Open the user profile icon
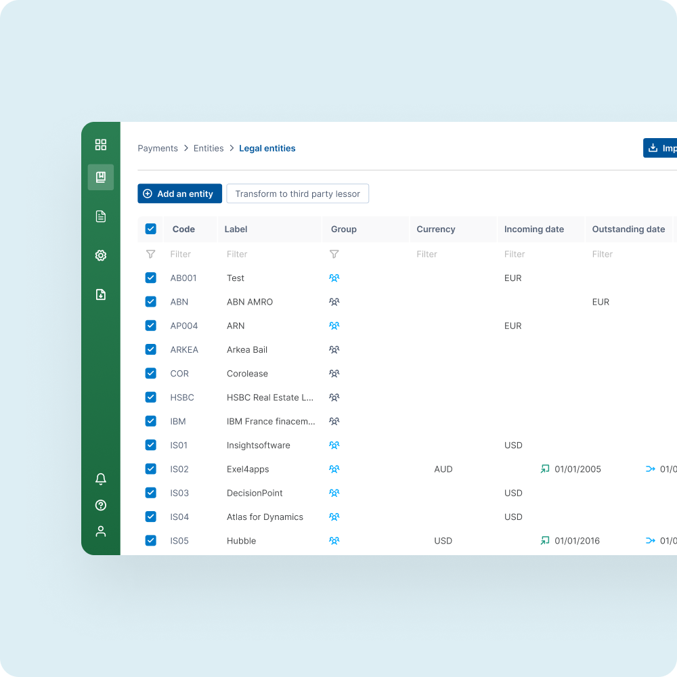The height and width of the screenshot is (677, 677). click(x=101, y=531)
